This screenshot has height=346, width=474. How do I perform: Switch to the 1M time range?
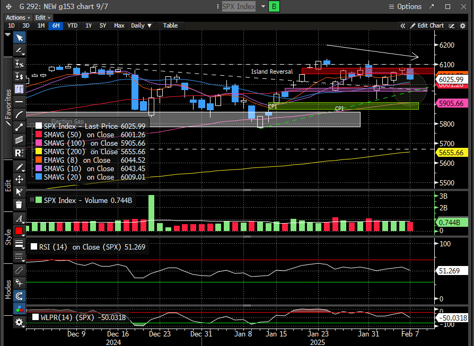pos(41,25)
